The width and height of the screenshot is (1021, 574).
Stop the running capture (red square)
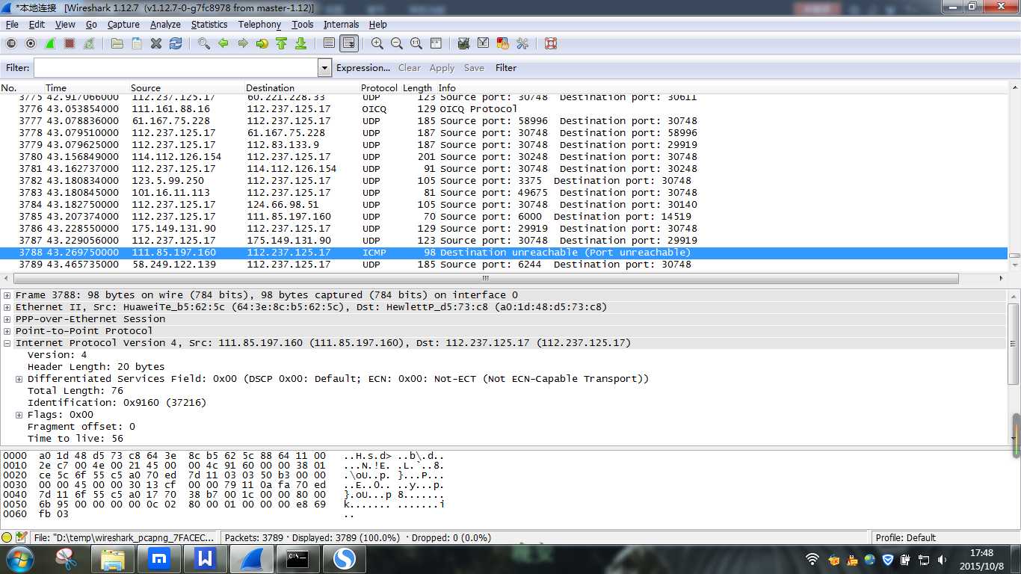click(70, 43)
